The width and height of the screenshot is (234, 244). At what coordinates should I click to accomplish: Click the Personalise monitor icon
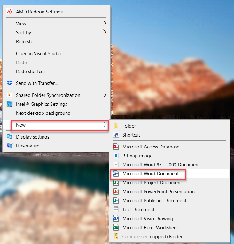click(10, 146)
